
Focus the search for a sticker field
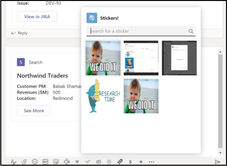(x=141, y=31)
